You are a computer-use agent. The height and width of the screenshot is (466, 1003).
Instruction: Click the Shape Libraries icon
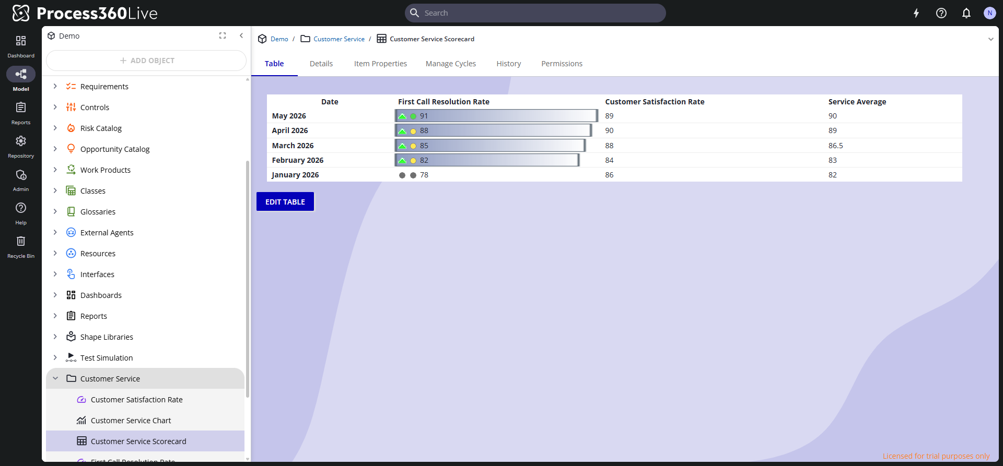[71, 337]
